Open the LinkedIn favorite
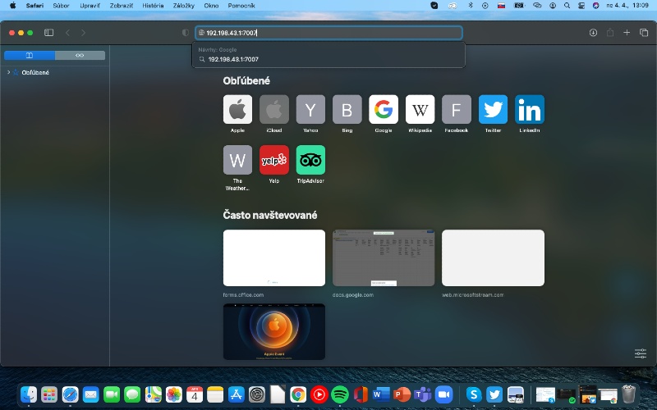 (x=530, y=109)
